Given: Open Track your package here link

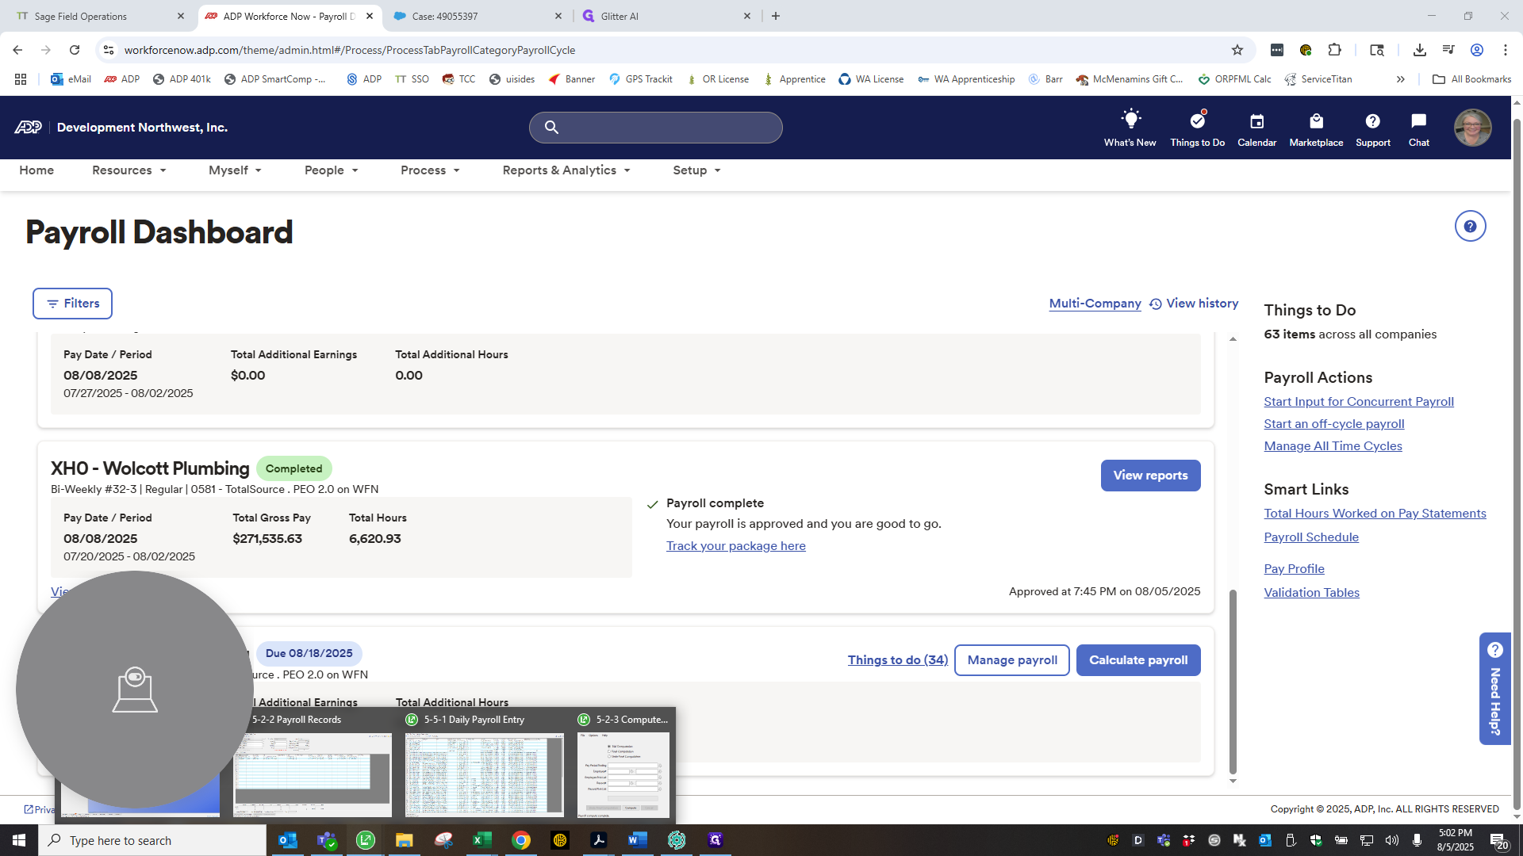Looking at the screenshot, I should (735, 546).
